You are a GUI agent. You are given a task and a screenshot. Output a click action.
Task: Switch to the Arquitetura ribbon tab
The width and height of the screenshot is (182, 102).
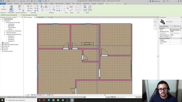[x=10, y=4]
